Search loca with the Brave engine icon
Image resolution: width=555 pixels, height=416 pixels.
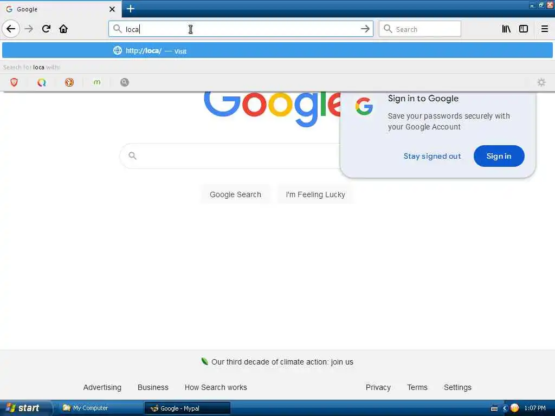pos(14,82)
